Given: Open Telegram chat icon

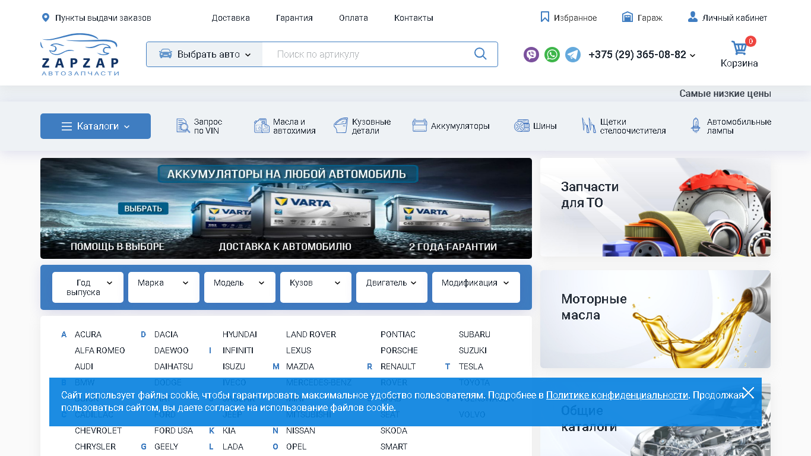Looking at the screenshot, I should click(573, 55).
